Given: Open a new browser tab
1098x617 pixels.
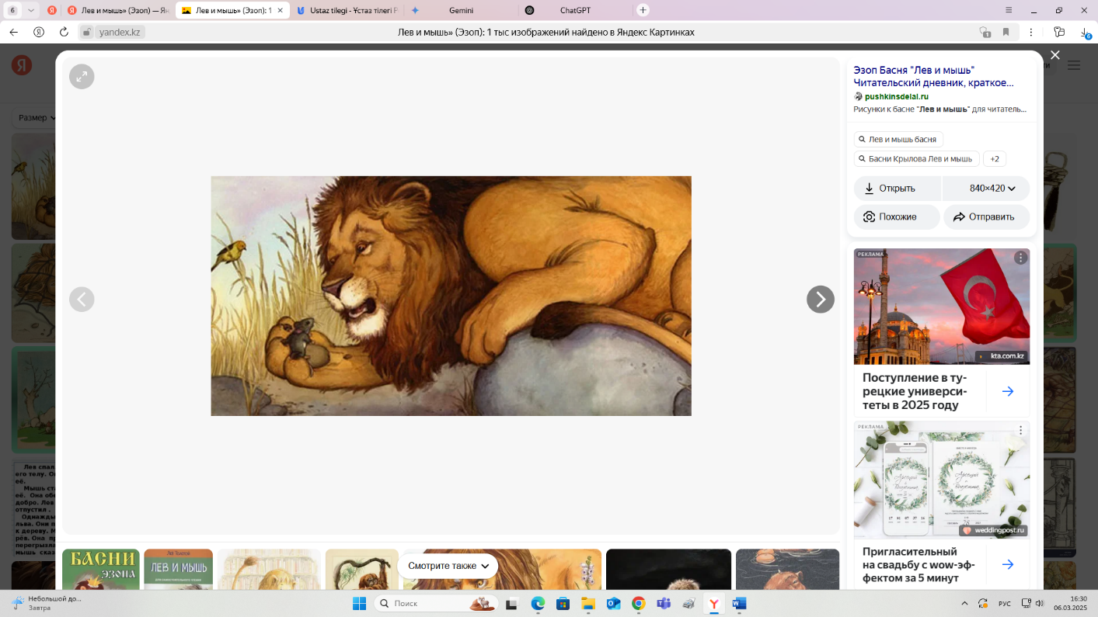Looking at the screenshot, I should point(643,10).
